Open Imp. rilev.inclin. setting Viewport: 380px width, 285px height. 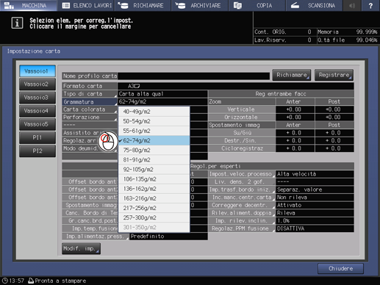[x=242, y=221]
